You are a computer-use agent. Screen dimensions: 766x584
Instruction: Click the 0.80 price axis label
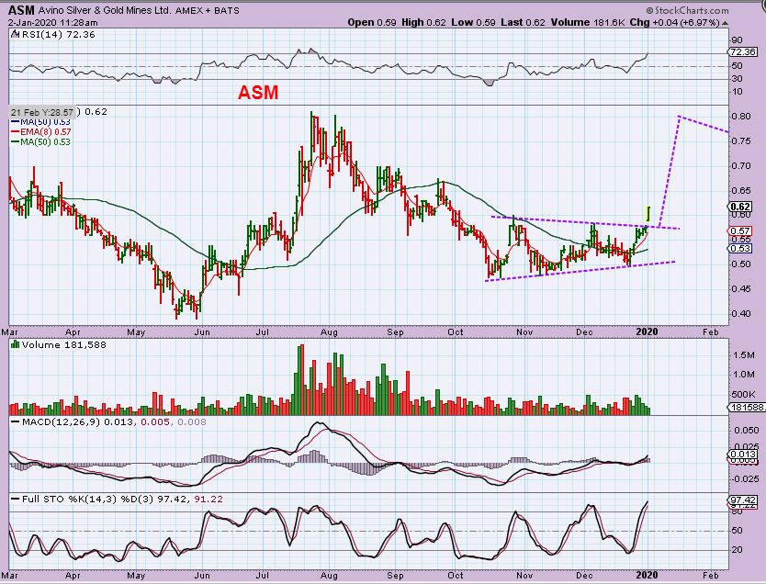(741, 117)
